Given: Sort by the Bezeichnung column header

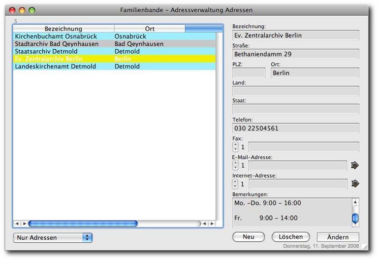Looking at the screenshot, I should click(64, 28).
